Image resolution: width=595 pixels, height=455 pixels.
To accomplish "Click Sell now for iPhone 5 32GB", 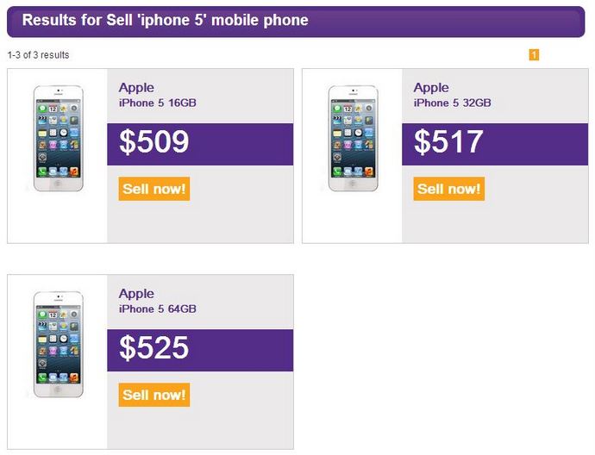I will pyautogui.click(x=449, y=189).
